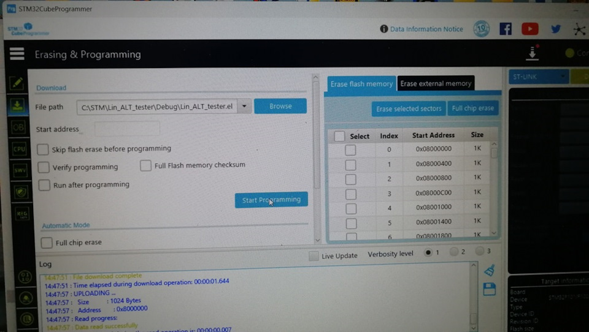This screenshot has height=332, width=589.
Task: Select sector index 4 checkbox
Action: 351,209
